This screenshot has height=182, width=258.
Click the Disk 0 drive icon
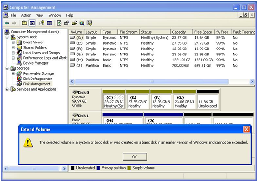click(x=75, y=92)
